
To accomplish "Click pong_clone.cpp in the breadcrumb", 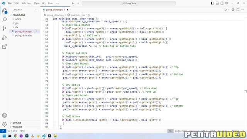I will (x=56, y=15).
